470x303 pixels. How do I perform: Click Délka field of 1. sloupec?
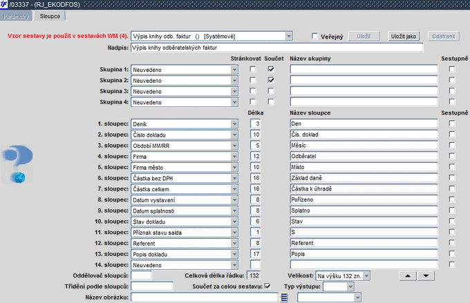(x=255, y=124)
